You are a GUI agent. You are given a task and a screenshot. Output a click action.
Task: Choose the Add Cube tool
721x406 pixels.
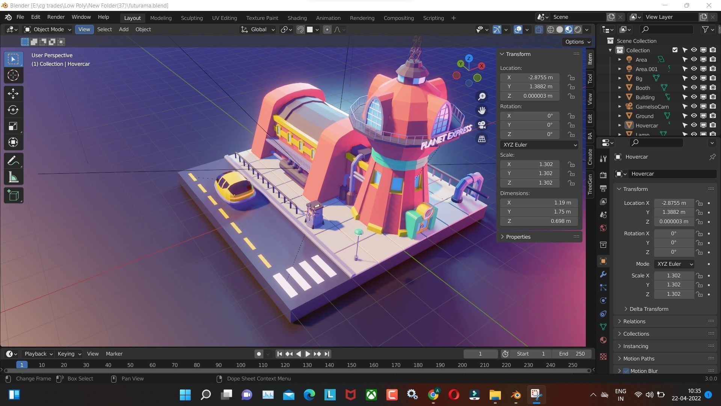click(x=13, y=195)
